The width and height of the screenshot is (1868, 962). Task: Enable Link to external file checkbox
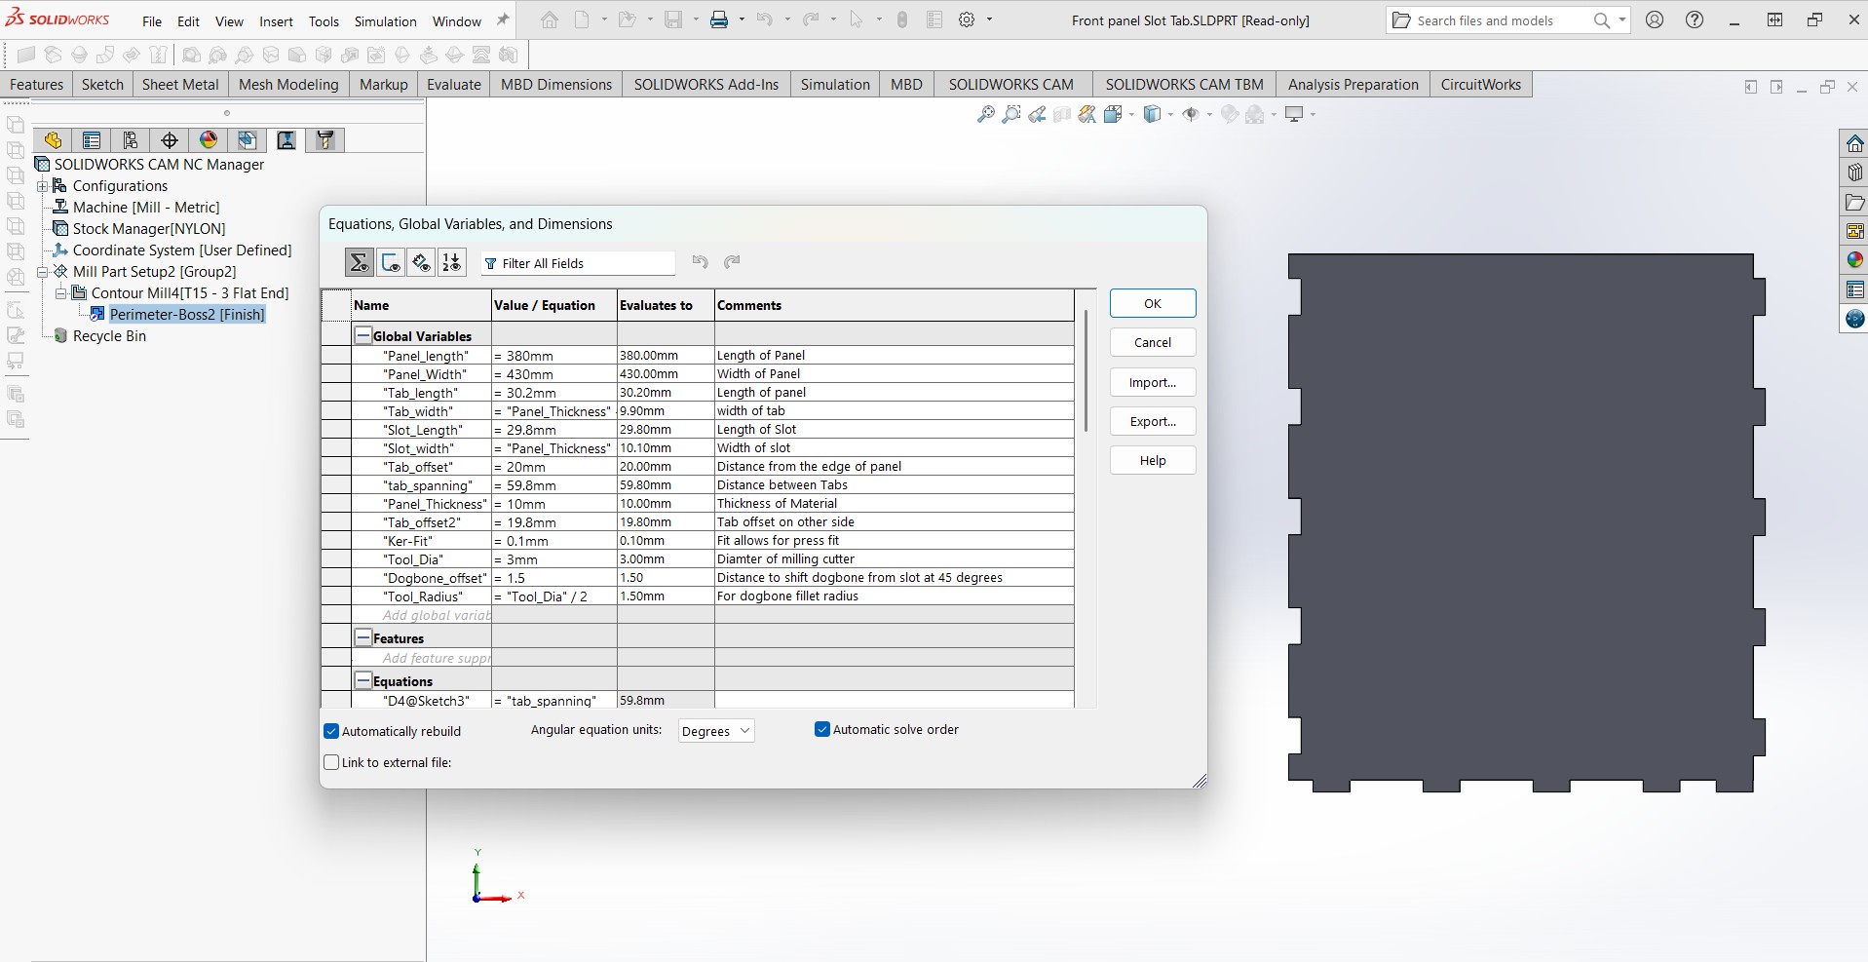[x=331, y=762]
